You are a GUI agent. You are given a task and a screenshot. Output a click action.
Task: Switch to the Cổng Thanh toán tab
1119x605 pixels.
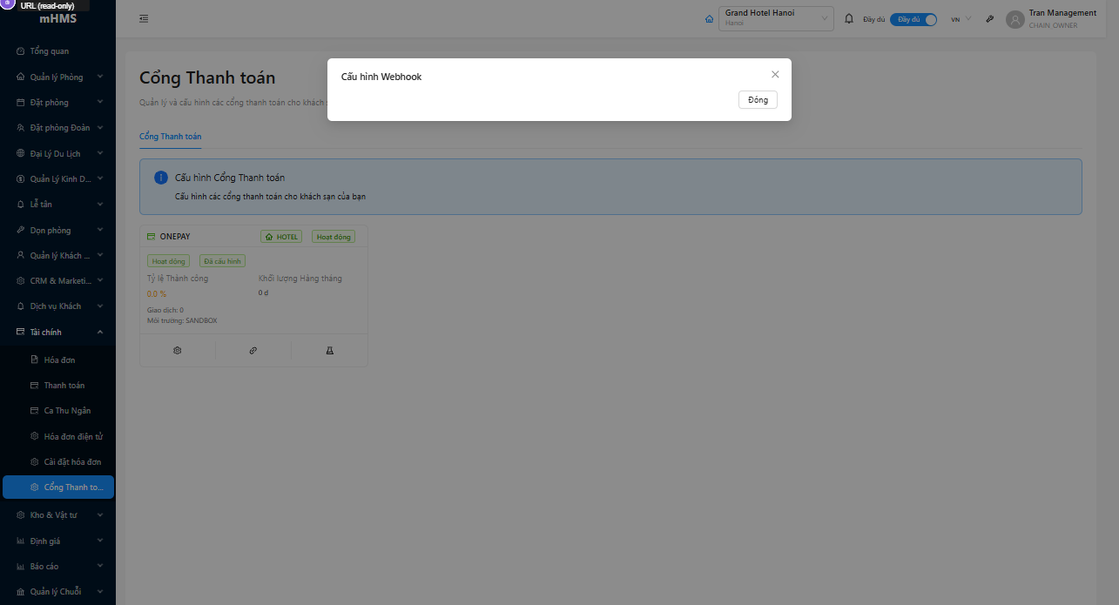[169, 137]
